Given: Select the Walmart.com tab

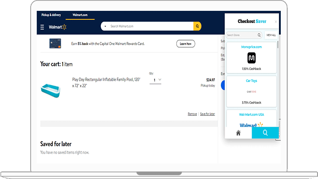Looking at the screenshot, I should (x=80, y=15).
